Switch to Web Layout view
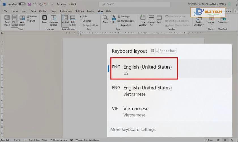The image size is (238, 142). click(x=22, y=21)
